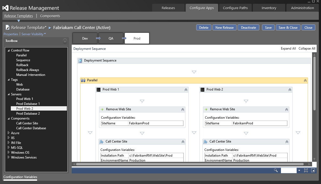Screen dimensions: 321x184
Task: Click the puzzle icon on the left Call Center Site
Action: coord(101,142)
